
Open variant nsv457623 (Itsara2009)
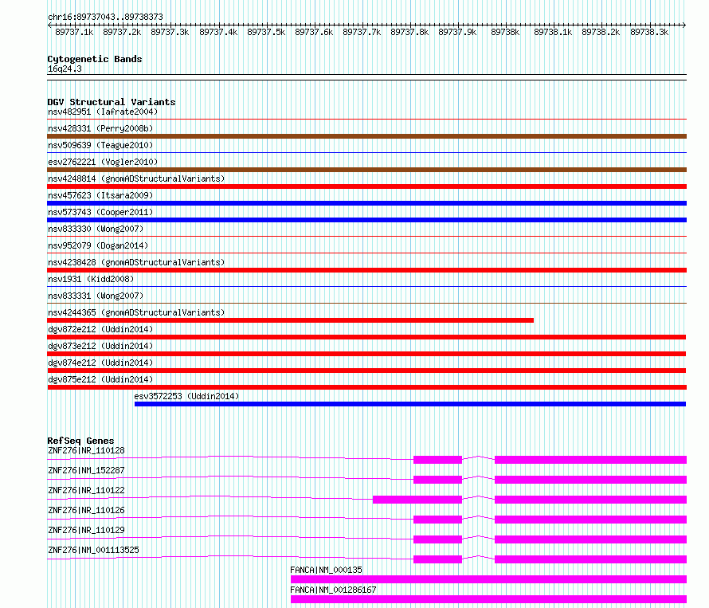tap(100, 195)
